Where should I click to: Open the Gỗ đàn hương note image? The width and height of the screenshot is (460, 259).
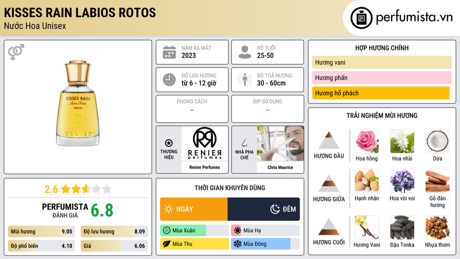click(438, 181)
